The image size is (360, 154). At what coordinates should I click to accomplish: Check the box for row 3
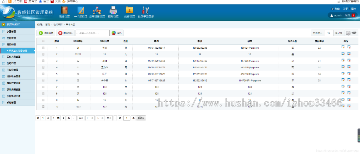[x=43, y=61]
